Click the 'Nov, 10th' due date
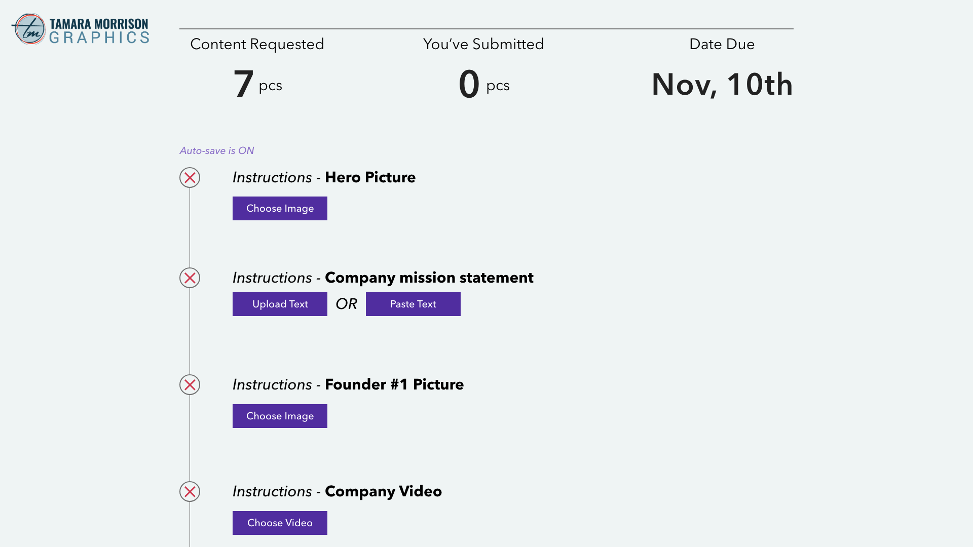The image size is (973, 547). coord(722,84)
